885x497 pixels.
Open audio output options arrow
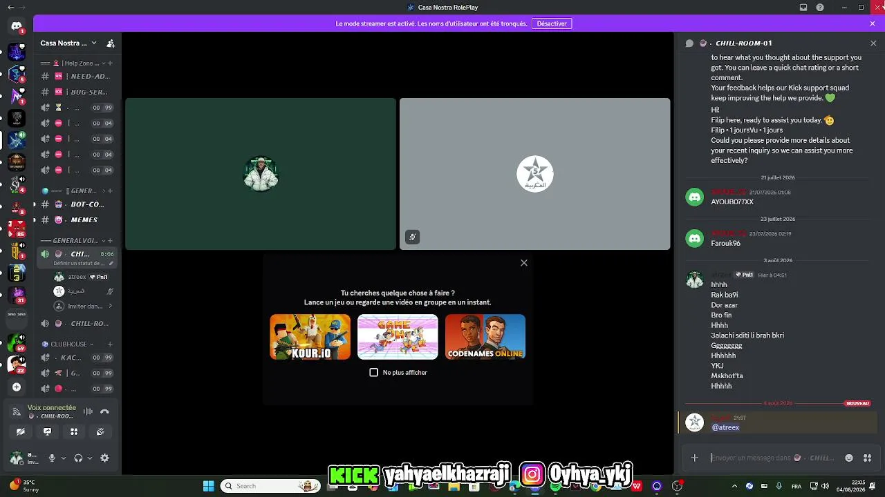click(x=90, y=458)
